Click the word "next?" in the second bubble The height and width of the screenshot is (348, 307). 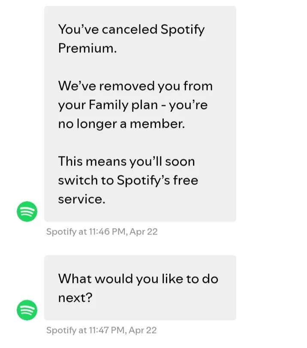point(75,297)
